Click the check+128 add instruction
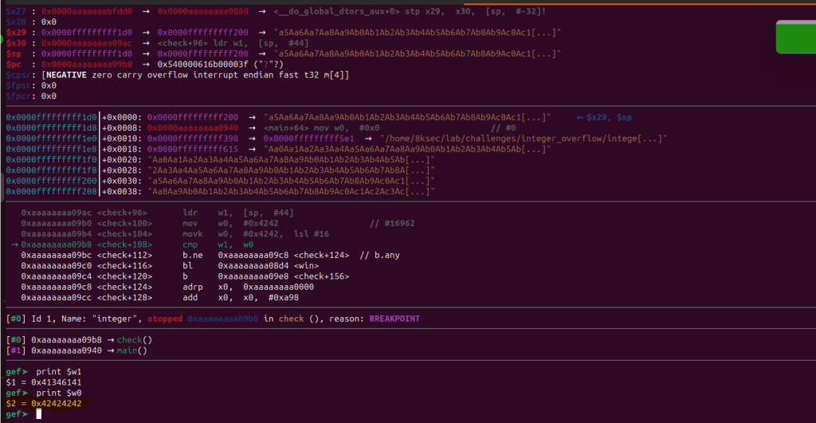The width and height of the screenshot is (816, 423). (159, 298)
